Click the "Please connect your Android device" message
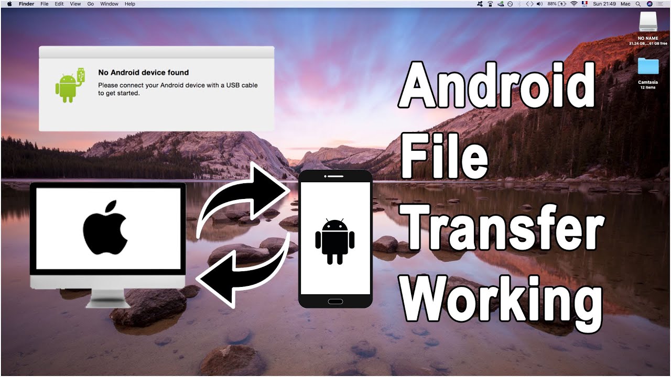 (178, 89)
